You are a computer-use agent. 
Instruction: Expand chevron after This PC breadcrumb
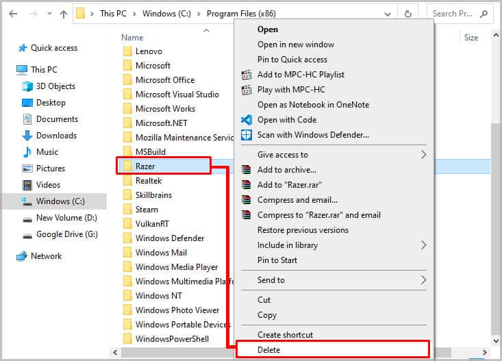134,14
